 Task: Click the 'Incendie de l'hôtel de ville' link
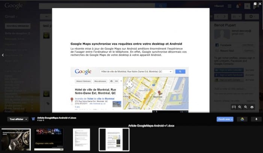click(95, 99)
